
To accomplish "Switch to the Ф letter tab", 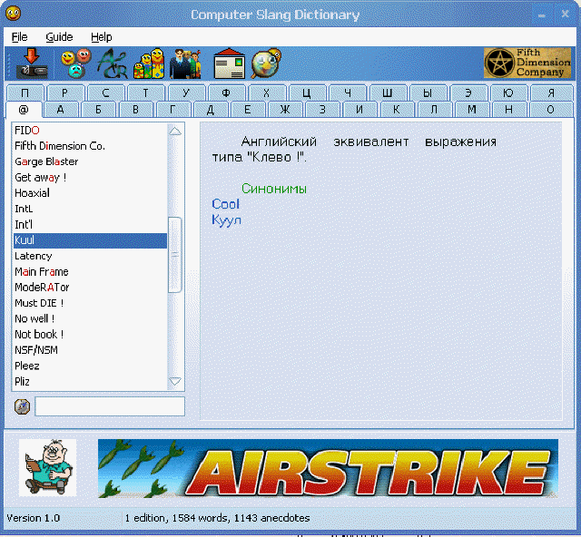I will pyautogui.click(x=226, y=93).
